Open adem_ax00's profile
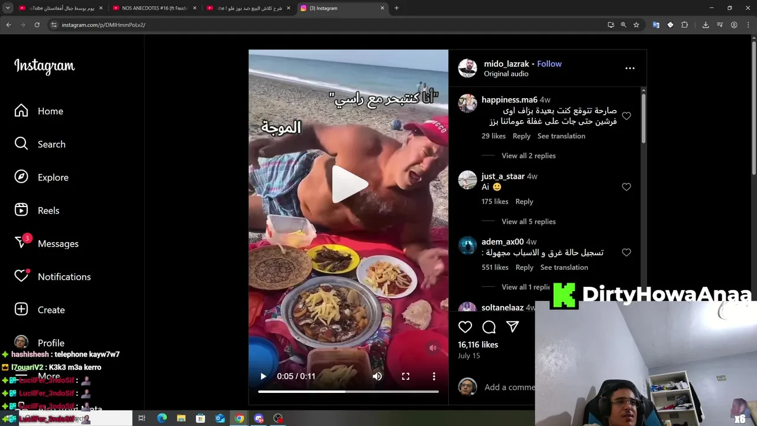 pos(503,242)
